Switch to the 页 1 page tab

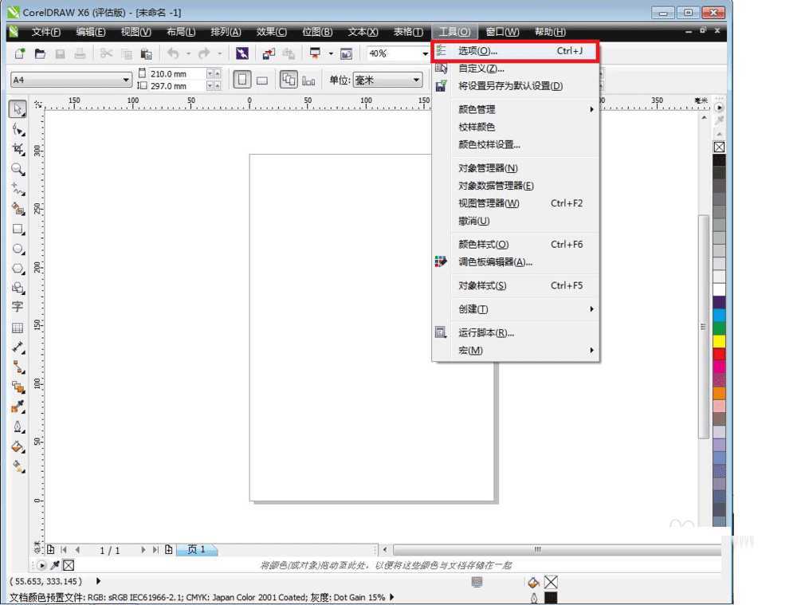pyautogui.click(x=196, y=550)
